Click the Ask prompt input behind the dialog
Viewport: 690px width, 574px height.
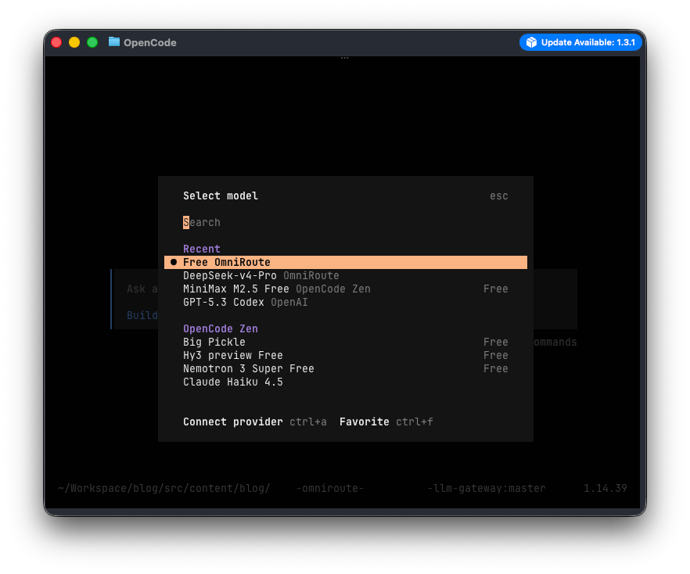[142, 289]
